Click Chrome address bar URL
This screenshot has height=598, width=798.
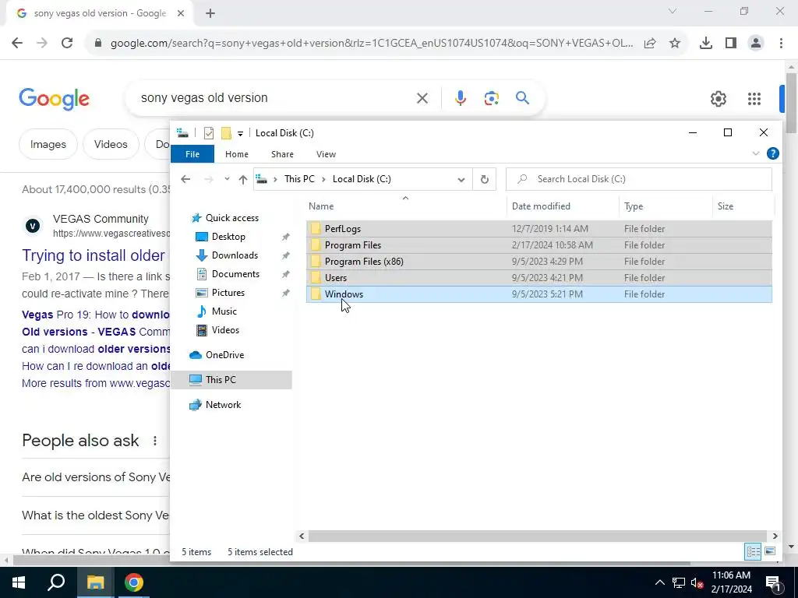point(372,44)
